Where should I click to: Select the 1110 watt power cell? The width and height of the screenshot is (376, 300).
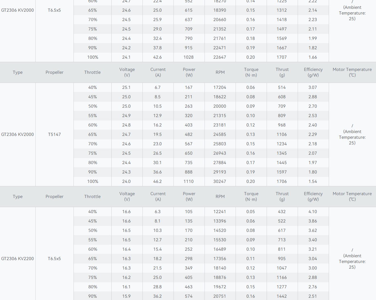(x=189, y=181)
